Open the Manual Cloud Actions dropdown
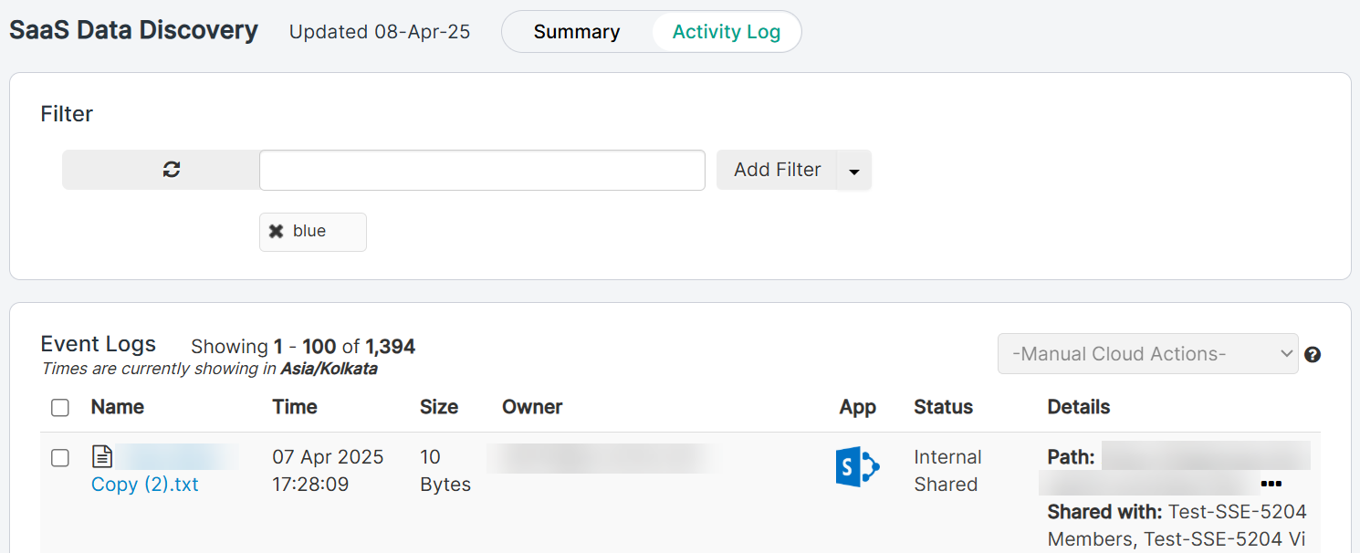The width and height of the screenshot is (1360, 553). (x=1147, y=354)
